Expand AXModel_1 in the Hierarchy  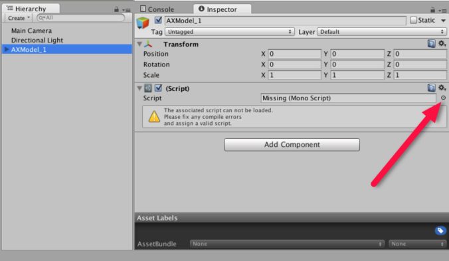(x=6, y=49)
